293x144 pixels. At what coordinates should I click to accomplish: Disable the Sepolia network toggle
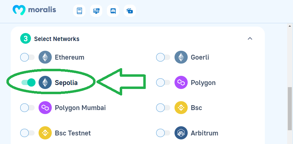click(x=28, y=83)
